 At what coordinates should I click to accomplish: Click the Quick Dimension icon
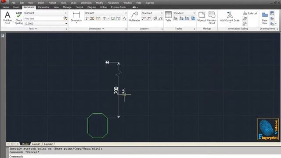point(98,18)
